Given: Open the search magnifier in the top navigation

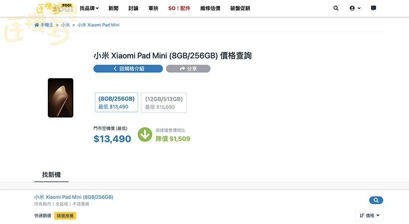Looking at the screenshot, I should [x=336, y=8].
